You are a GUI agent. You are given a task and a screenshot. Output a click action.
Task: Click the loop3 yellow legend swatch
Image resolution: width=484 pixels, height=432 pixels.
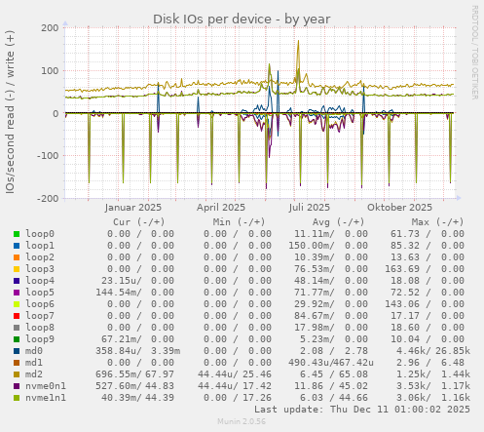point(17,269)
